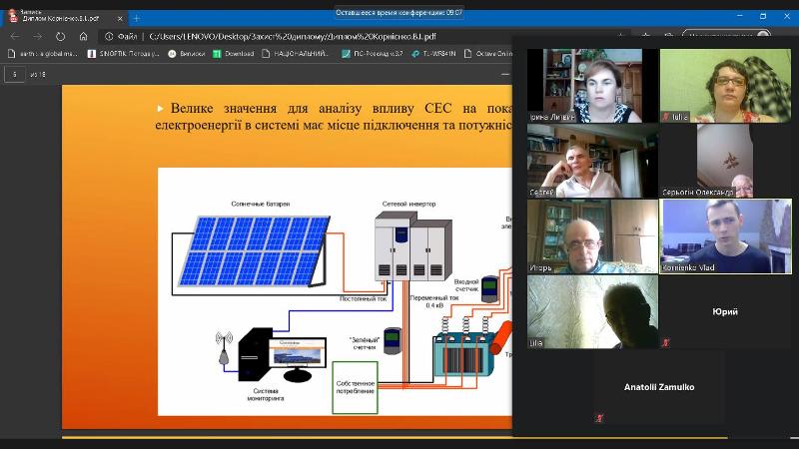The height and width of the screenshot is (449, 799).
Task: Go to the browser home page
Action: coord(84,36)
